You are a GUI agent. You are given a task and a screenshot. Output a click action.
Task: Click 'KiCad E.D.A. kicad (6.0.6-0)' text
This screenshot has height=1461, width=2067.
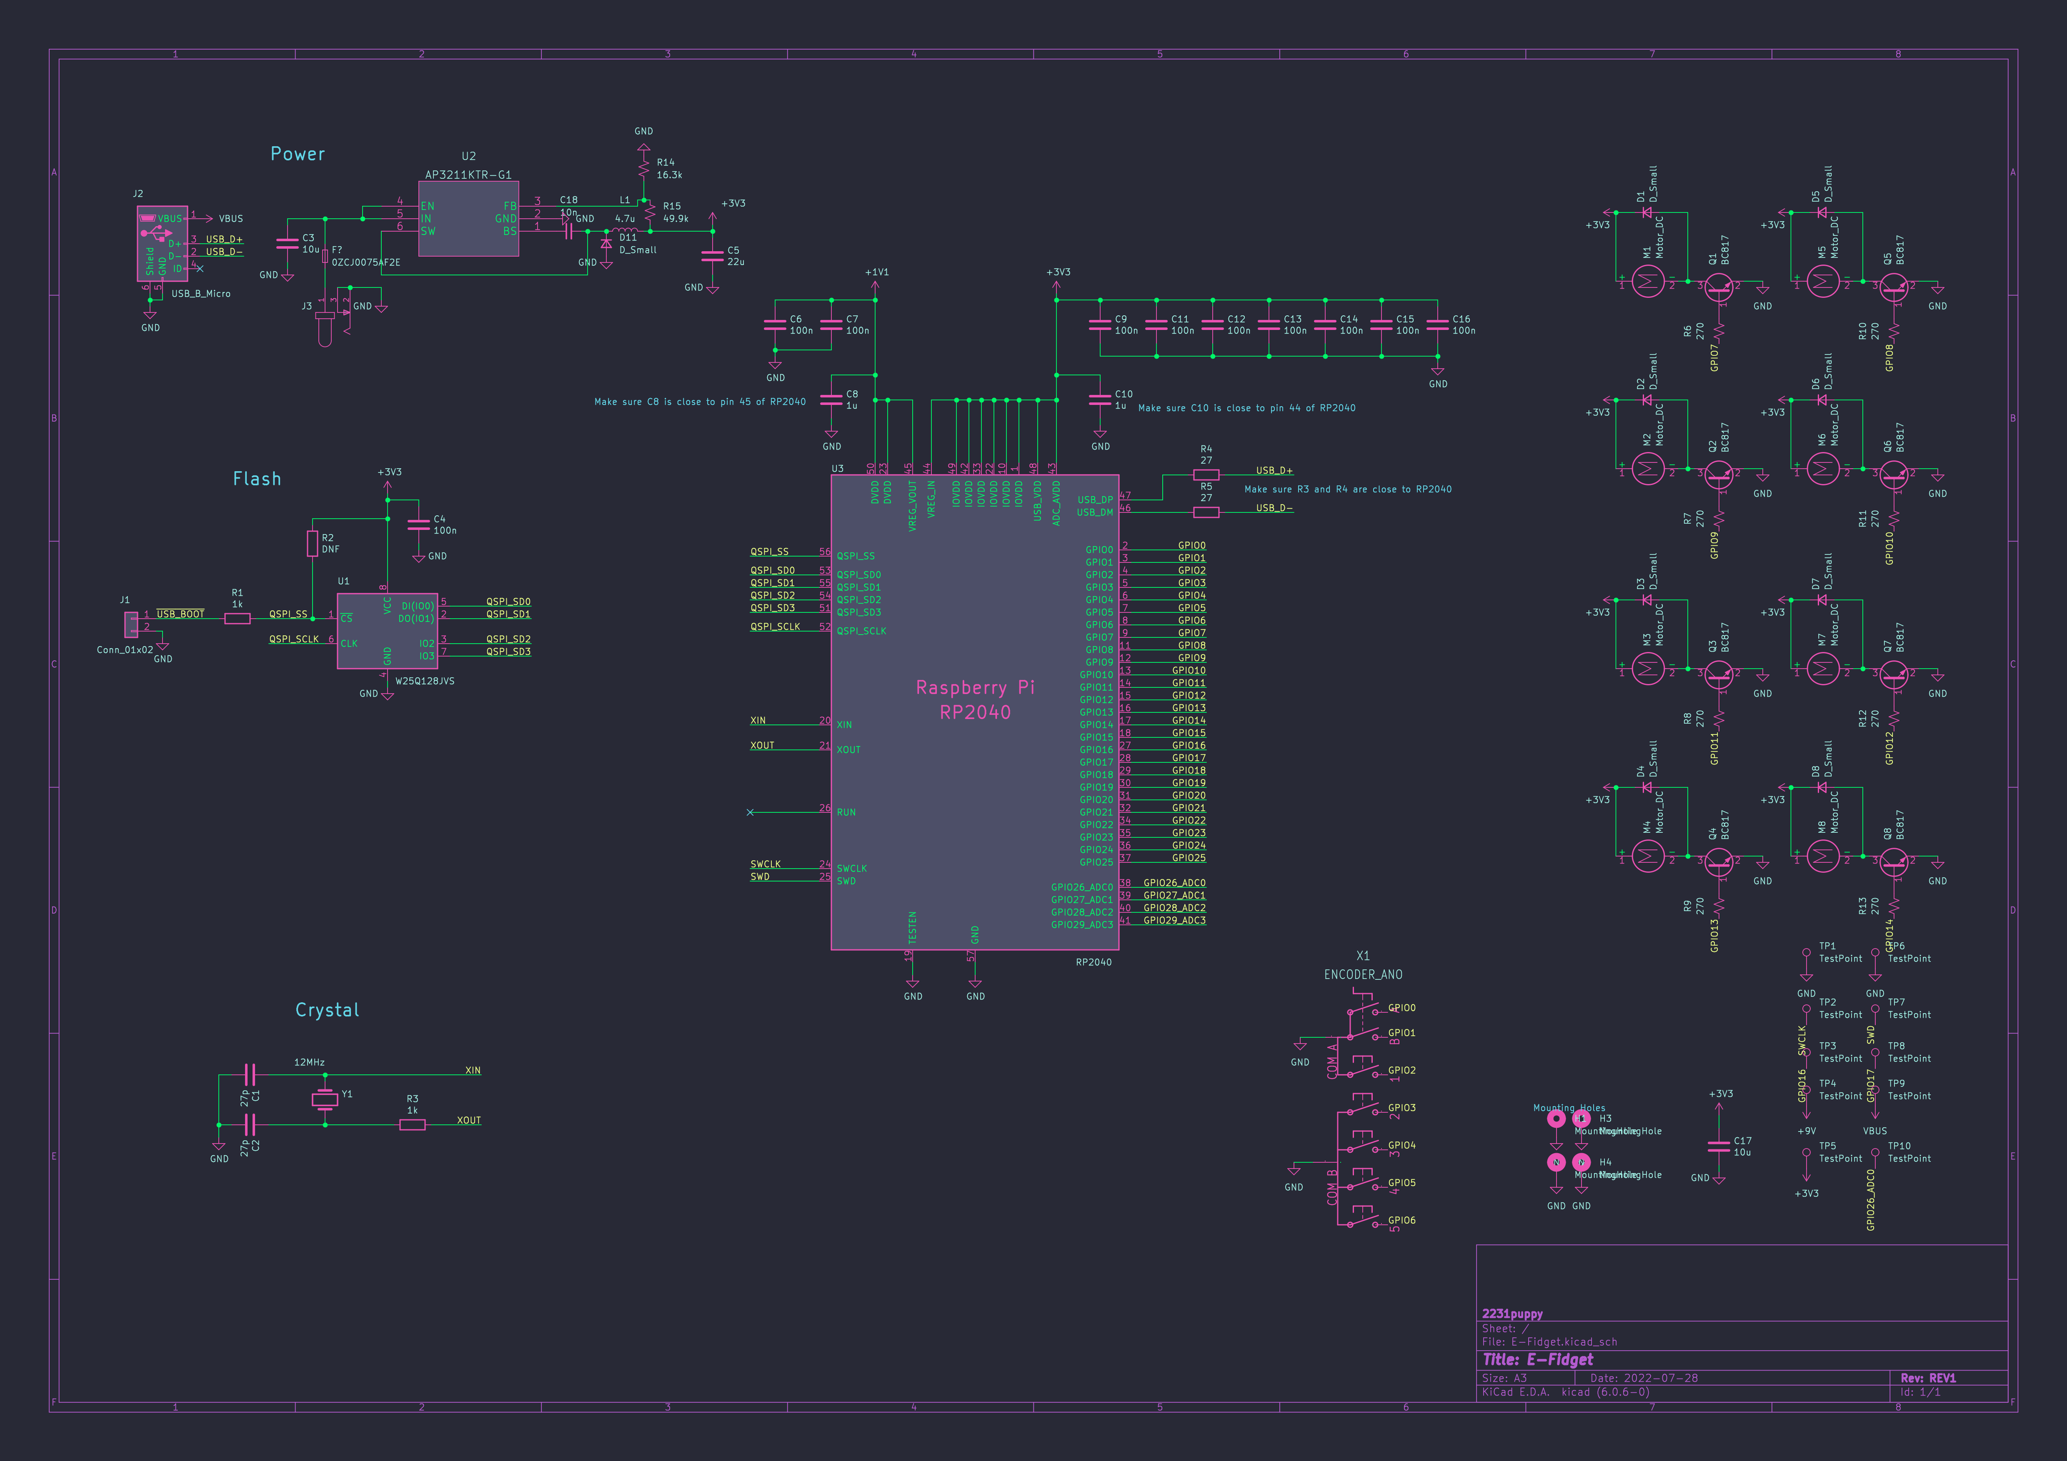tap(1566, 1392)
